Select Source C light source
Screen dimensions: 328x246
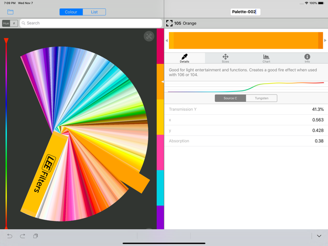click(230, 98)
